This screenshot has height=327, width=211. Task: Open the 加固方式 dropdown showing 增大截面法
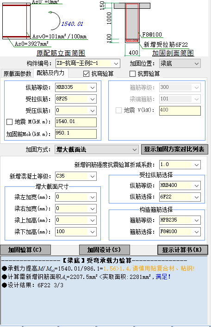(97, 149)
